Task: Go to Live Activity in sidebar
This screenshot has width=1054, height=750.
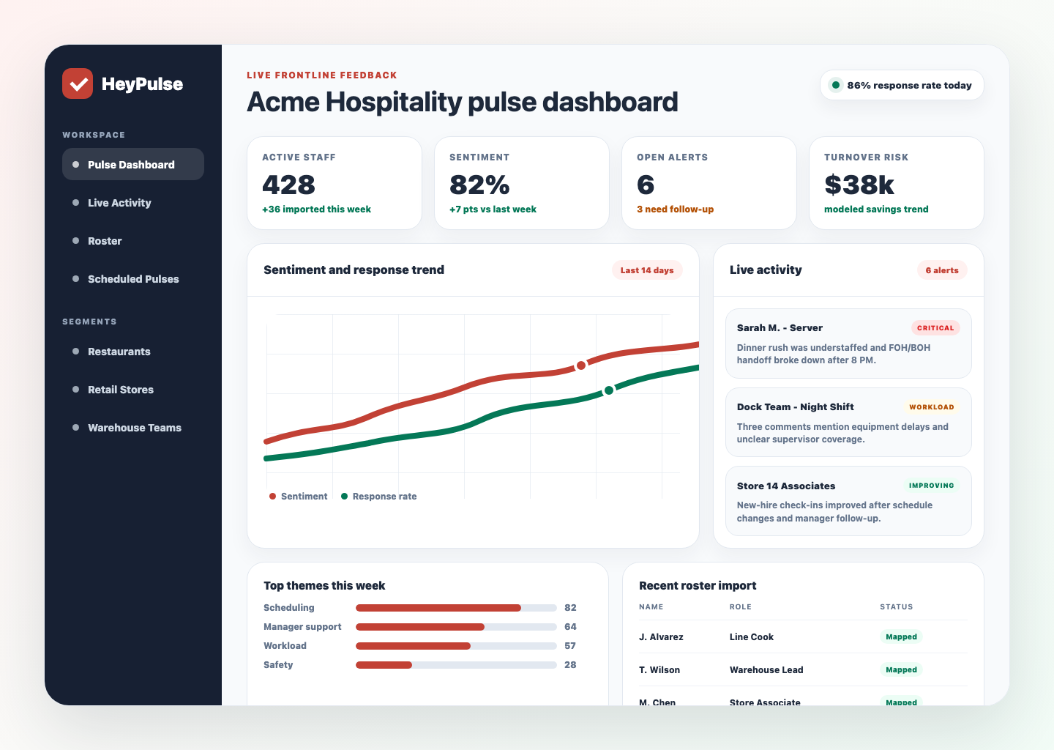Action: (133, 202)
